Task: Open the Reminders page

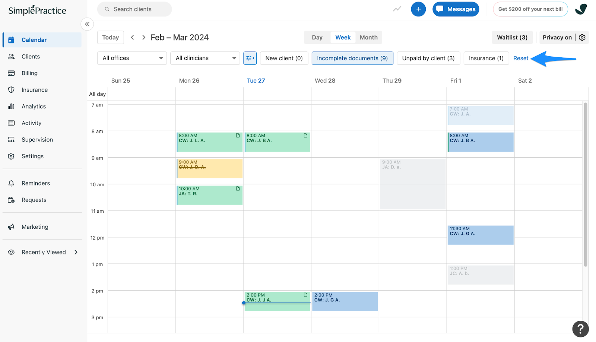Action: tap(35, 183)
